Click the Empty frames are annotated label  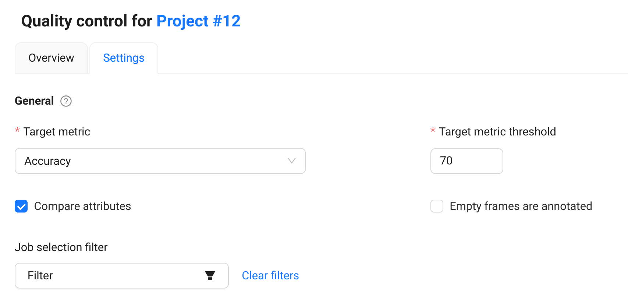tap(521, 206)
